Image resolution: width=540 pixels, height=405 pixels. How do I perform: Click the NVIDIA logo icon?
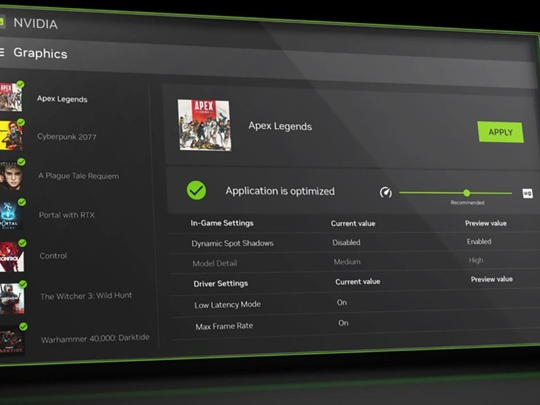(x=2, y=22)
